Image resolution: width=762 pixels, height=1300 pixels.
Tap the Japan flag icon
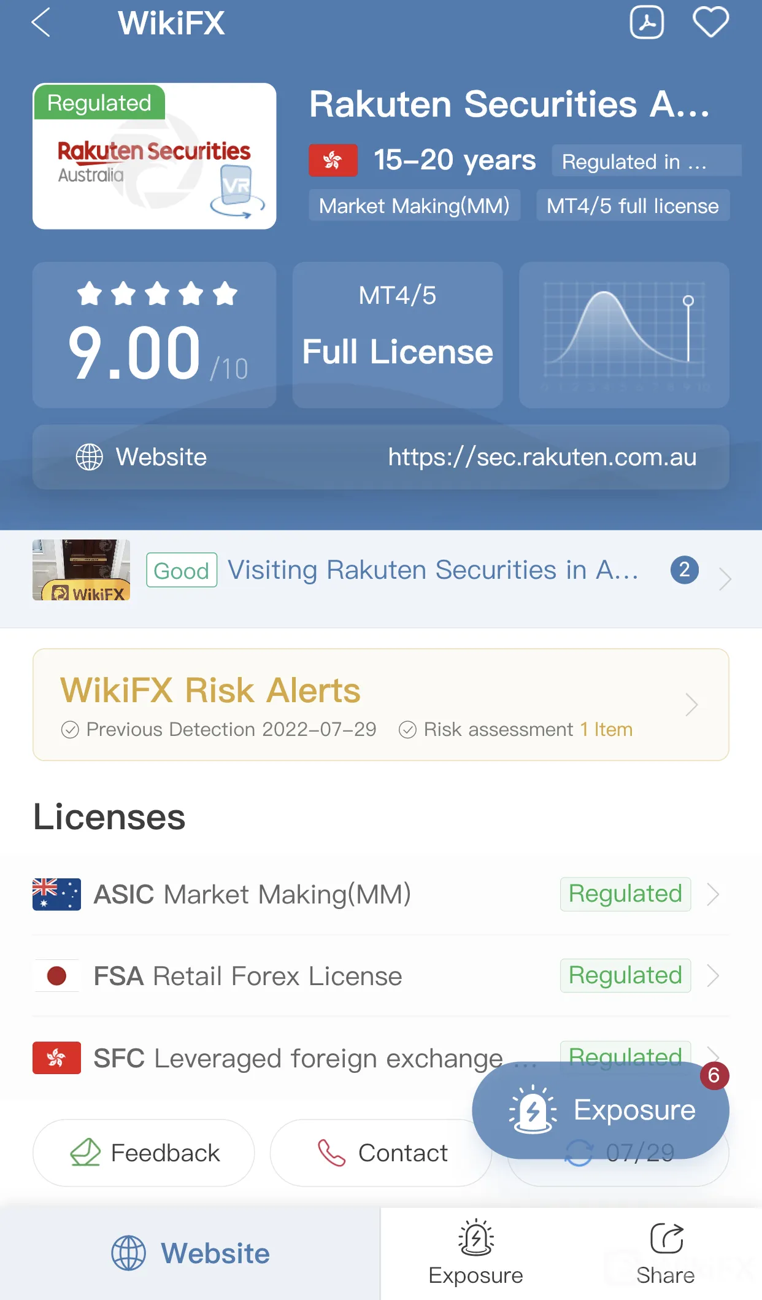point(56,976)
